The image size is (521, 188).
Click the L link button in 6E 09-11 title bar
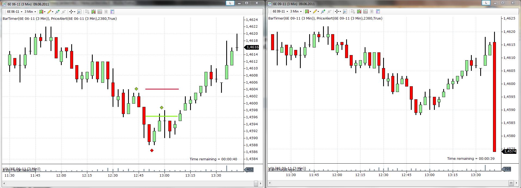pos(486,3)
